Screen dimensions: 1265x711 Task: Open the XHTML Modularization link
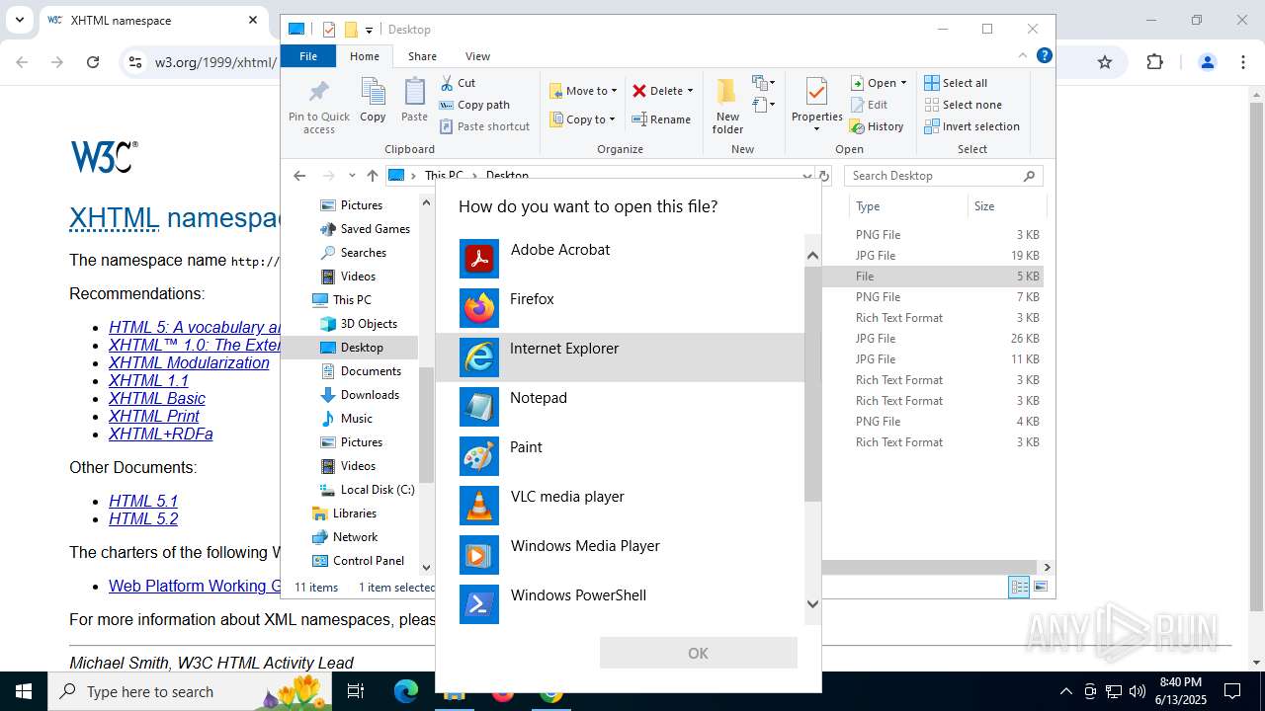point(189,362)
